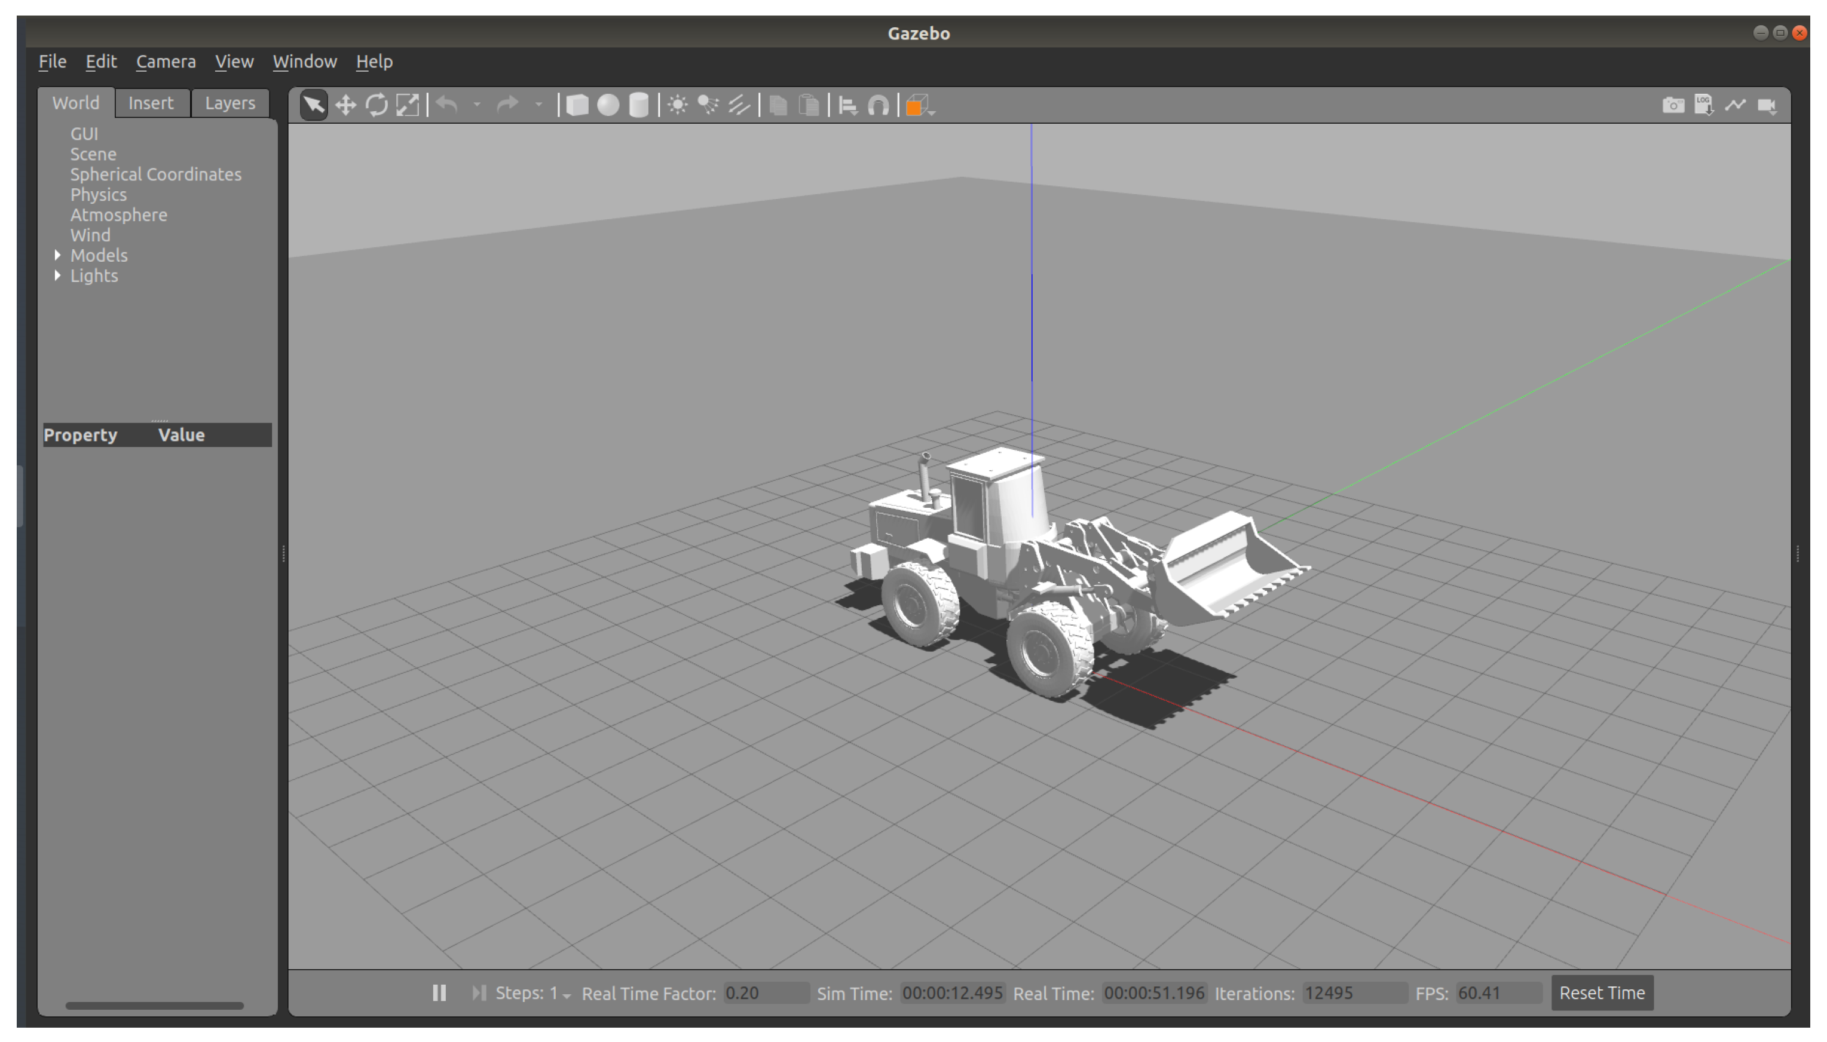This screenshot has height=1042, width=1827.
Task: Expand the Lights tree item
Action: (58, 275)
